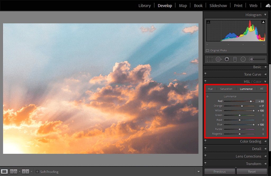
Task: Enable the Soft Proofing checkbox
Action: pos(37,172)
